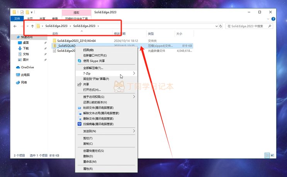Click the Back navigation arrow
Screen dimensions: 287x177
[x=15, y=26]
